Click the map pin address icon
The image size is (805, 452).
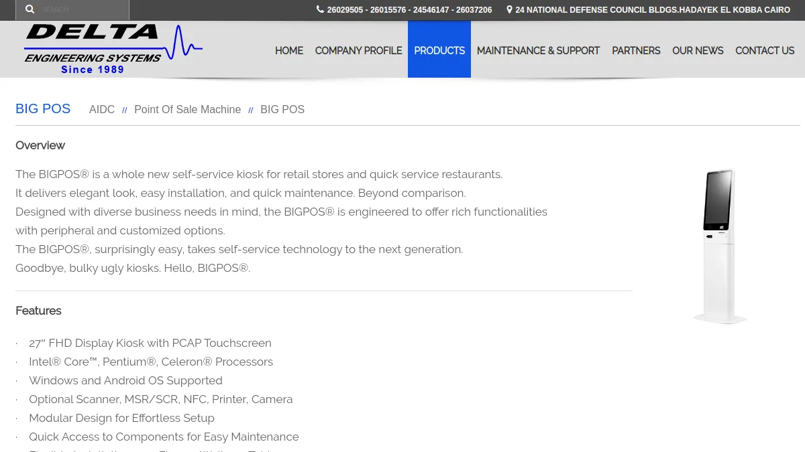(509, 9)
